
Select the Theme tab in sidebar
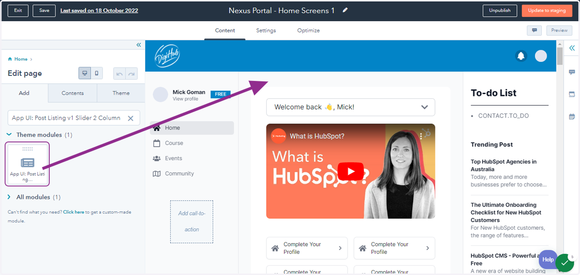121,93
